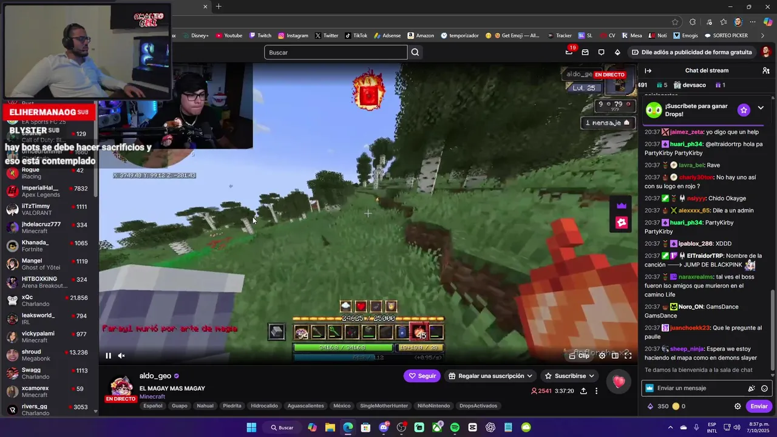This screenshot has width=777, height=437.
Task: Open Twitch user avatar menu
Action: coord(766,52)
